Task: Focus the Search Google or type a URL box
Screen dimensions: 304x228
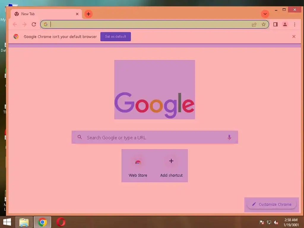Action: (x=155, y=137)
